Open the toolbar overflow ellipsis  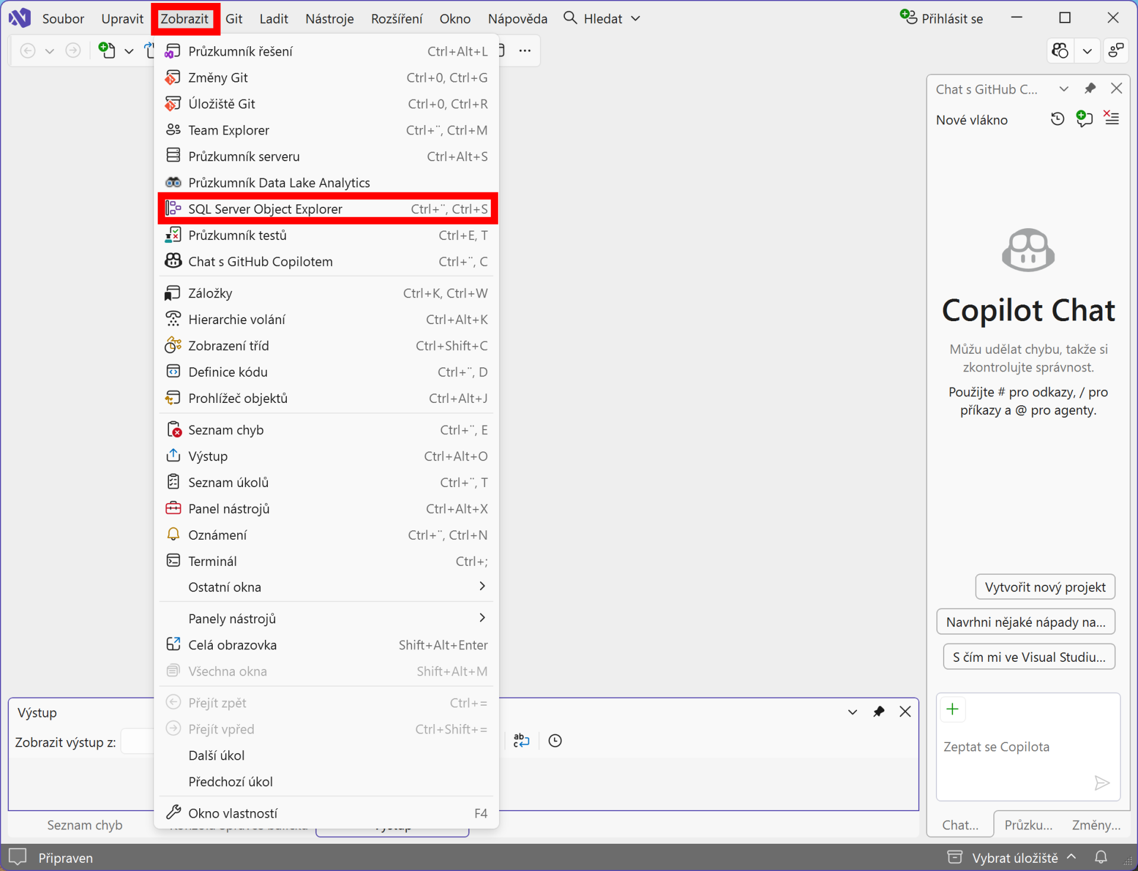point(525,51)
